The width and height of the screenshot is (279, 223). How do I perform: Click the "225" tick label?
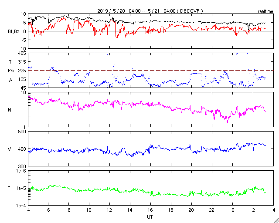[x=22, y=71]
